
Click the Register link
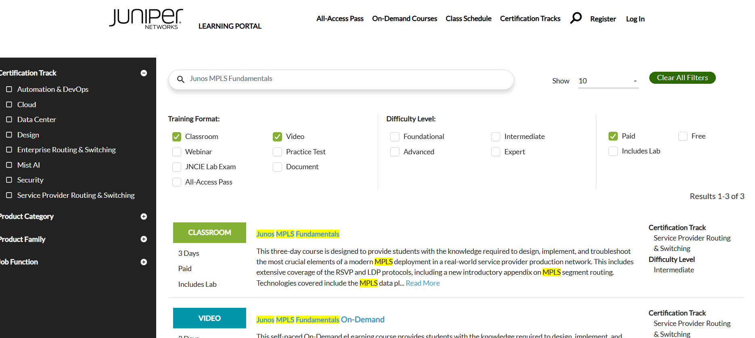click(603, 19)
